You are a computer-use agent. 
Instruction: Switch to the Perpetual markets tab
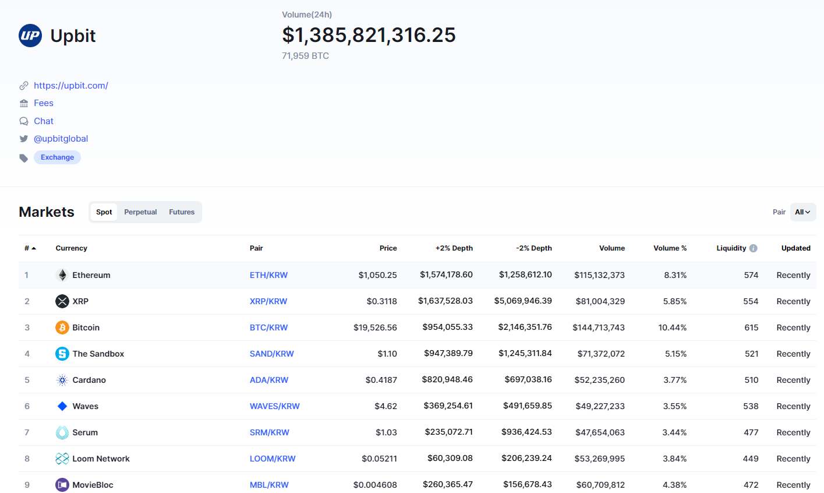point(140,212)
